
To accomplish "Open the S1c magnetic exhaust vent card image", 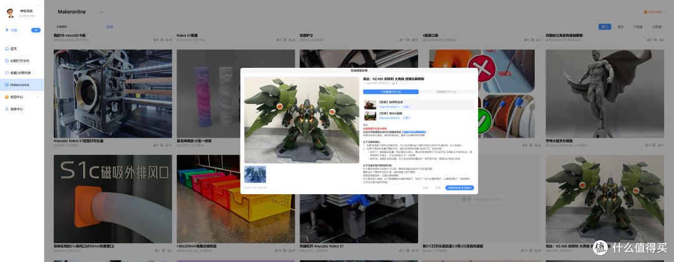I will [112, 199].
